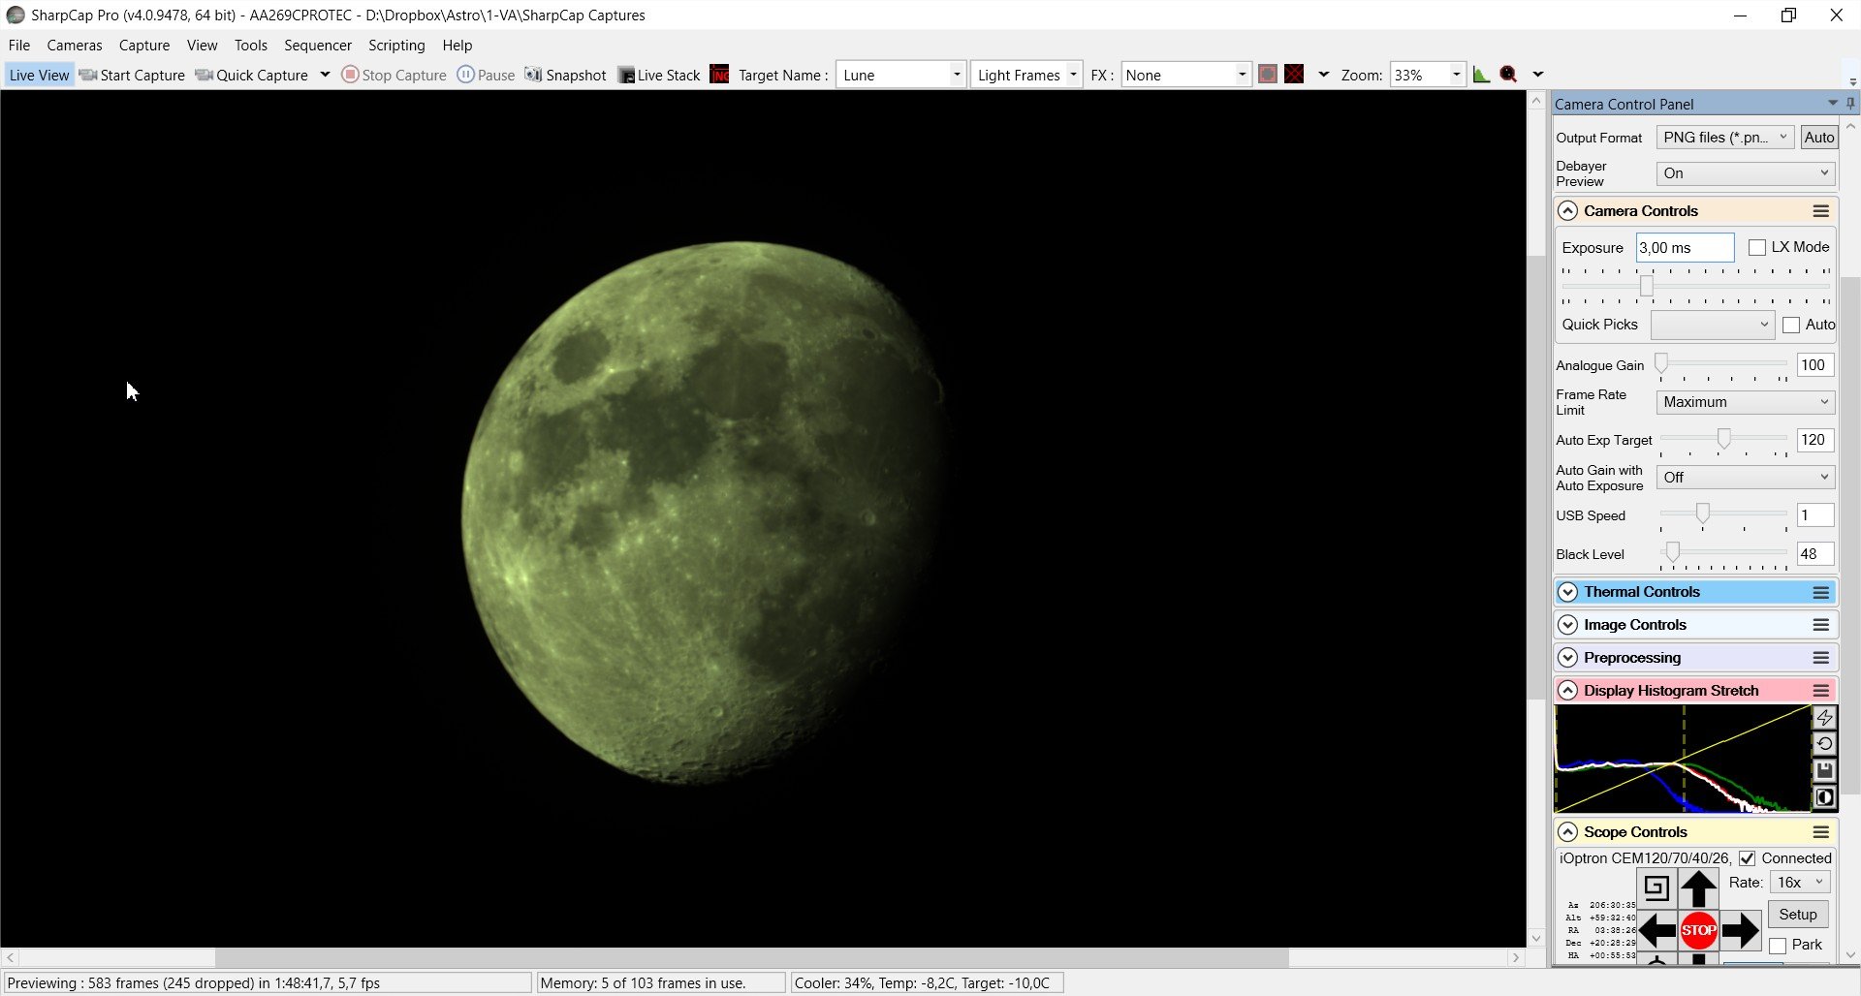1861x996 pixels.
Task: Click the Start Capture button
Action: tap(132, 75)
